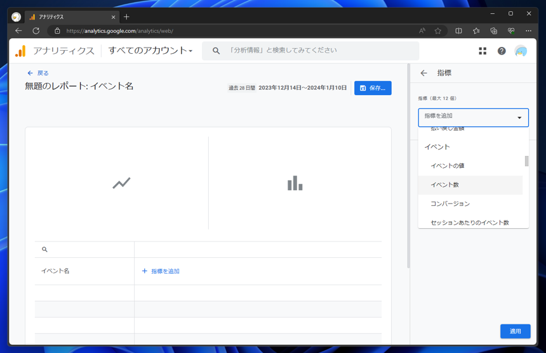546x353 pixels.
Task: Click the back arrow in 指標 panel
Action: pyautogui.click(x=423, y=73)
